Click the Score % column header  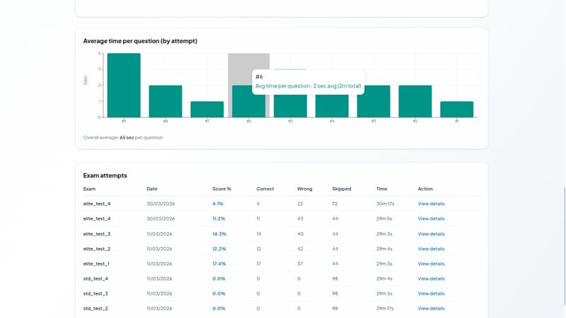click(221, 189)
